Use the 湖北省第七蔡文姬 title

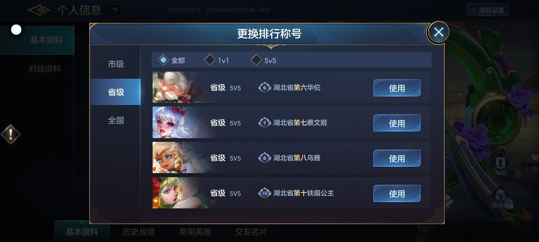pos(397,123)
